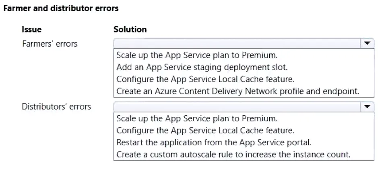Click the 'Solution' column header

(130, 29)
